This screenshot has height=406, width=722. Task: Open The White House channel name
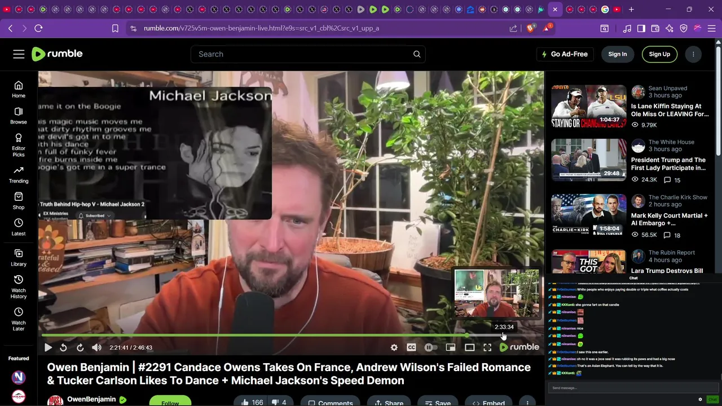(671, 142)
